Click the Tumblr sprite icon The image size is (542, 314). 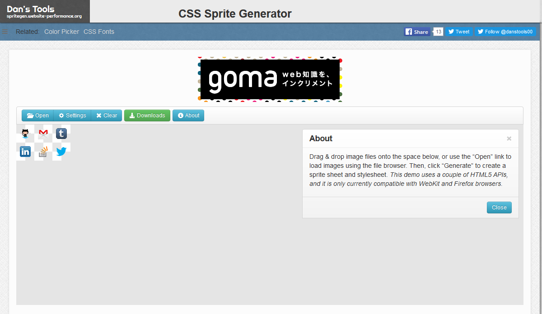(61, 134)
